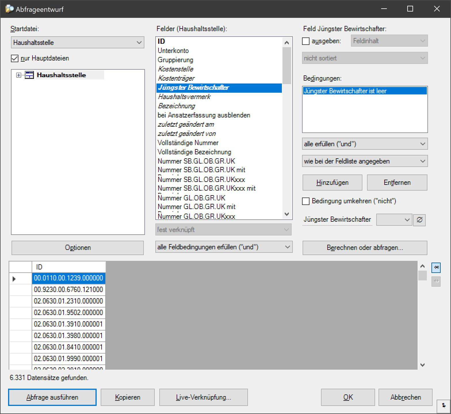
Task: Open the Startdatei dropdown showing Haushaltsstelle
Action: 78,43
